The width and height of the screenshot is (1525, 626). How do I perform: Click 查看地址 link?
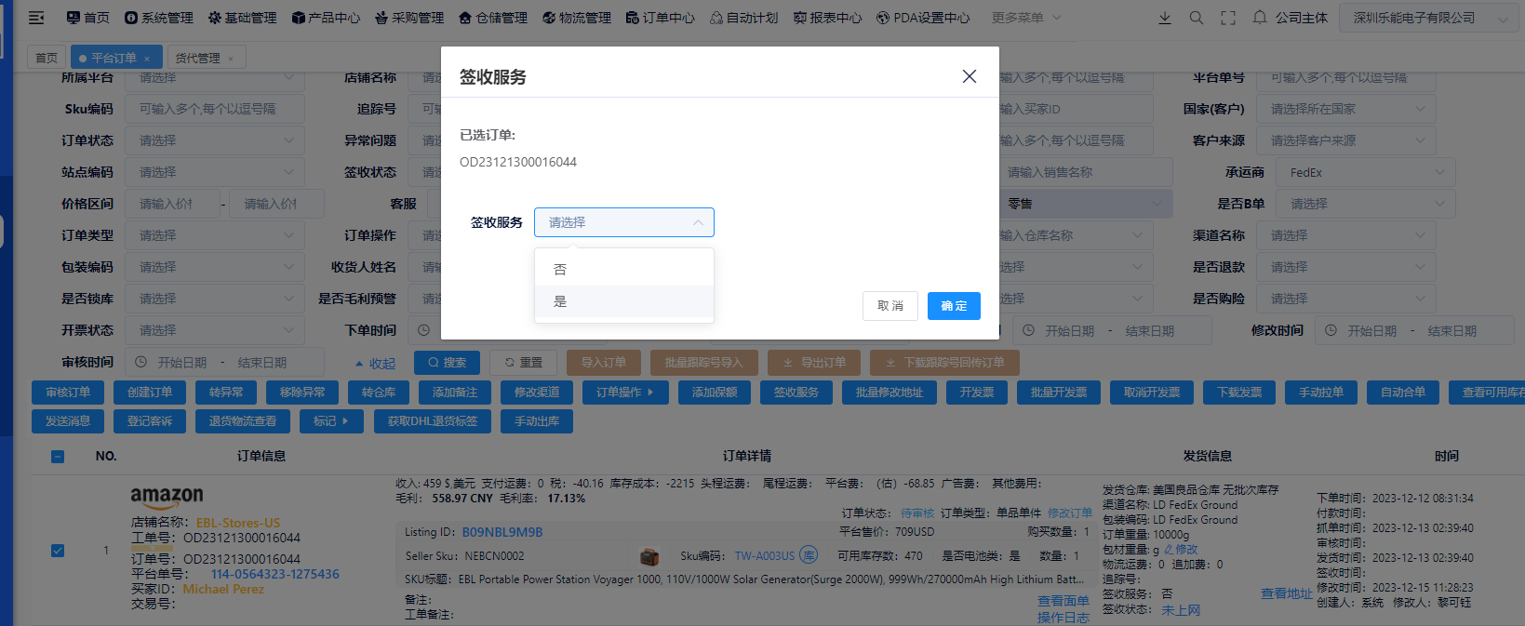[1287, 593]
